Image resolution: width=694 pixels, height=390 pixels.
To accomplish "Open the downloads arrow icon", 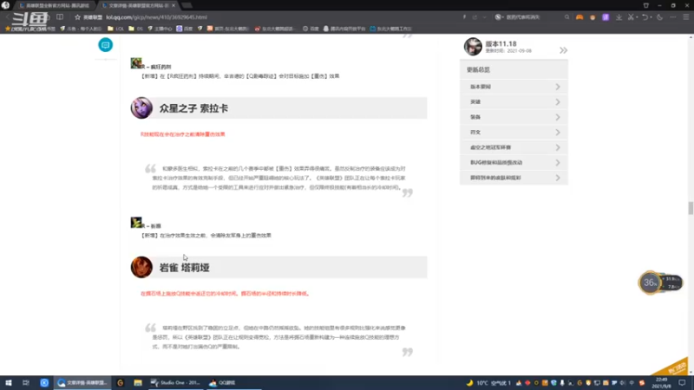I will click(619, 17).
